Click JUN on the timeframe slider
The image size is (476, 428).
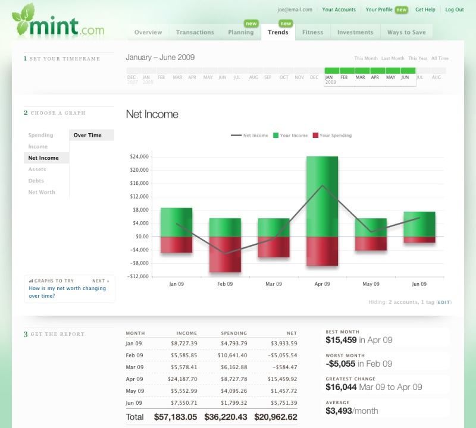(x=405, y=78)
